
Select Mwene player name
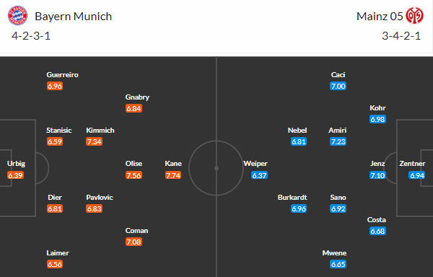pyautogui.click(x=334, y=253)
